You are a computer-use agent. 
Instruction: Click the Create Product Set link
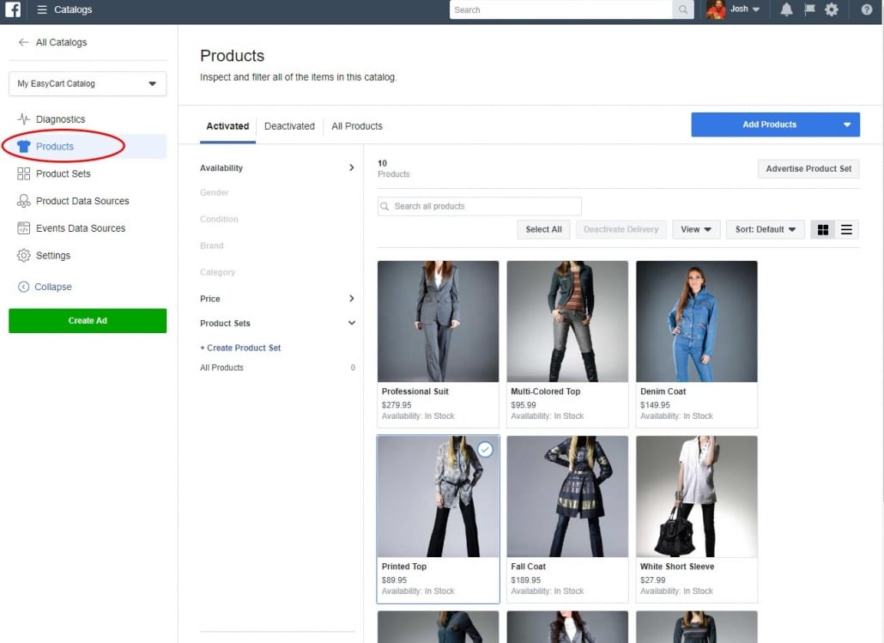coord(240,348)
